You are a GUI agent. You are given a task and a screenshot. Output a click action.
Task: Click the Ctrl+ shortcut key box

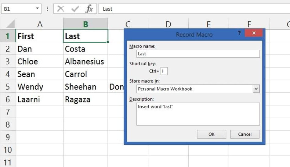[164, 71]
